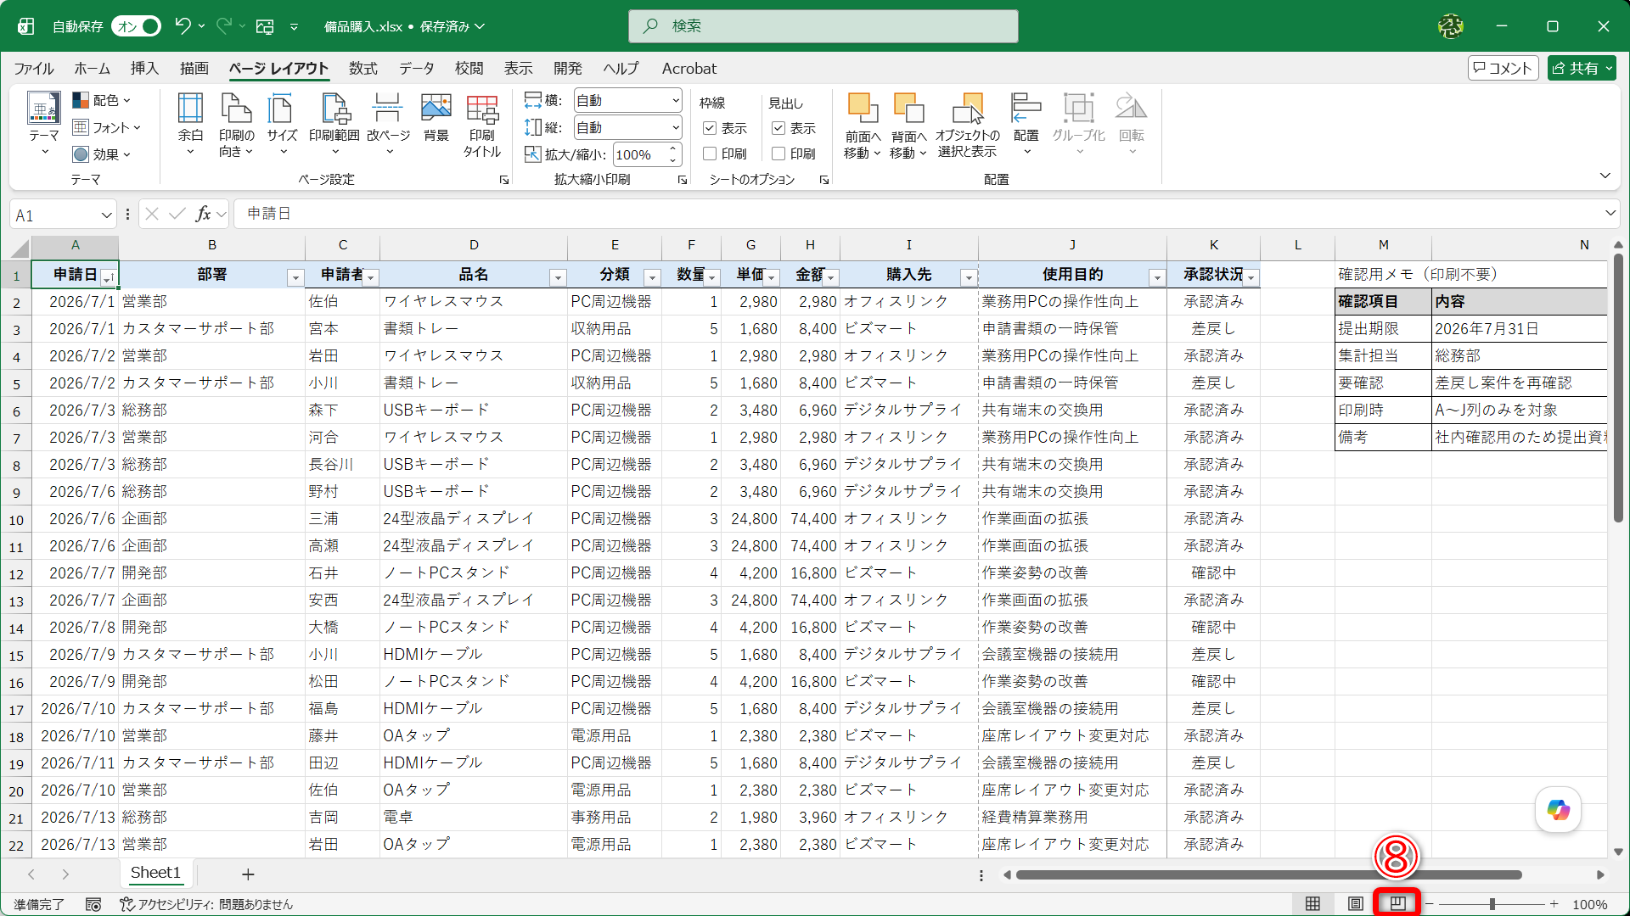Click accessibility status (アクセシビリティ: 問題ありません)
The height and width of the screenshot is (916, 1630).
(x=206, y=905)
